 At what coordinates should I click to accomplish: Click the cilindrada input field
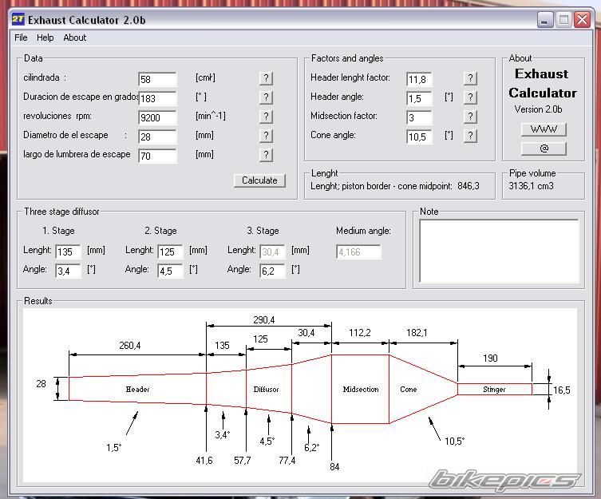(x=157, y=79)
